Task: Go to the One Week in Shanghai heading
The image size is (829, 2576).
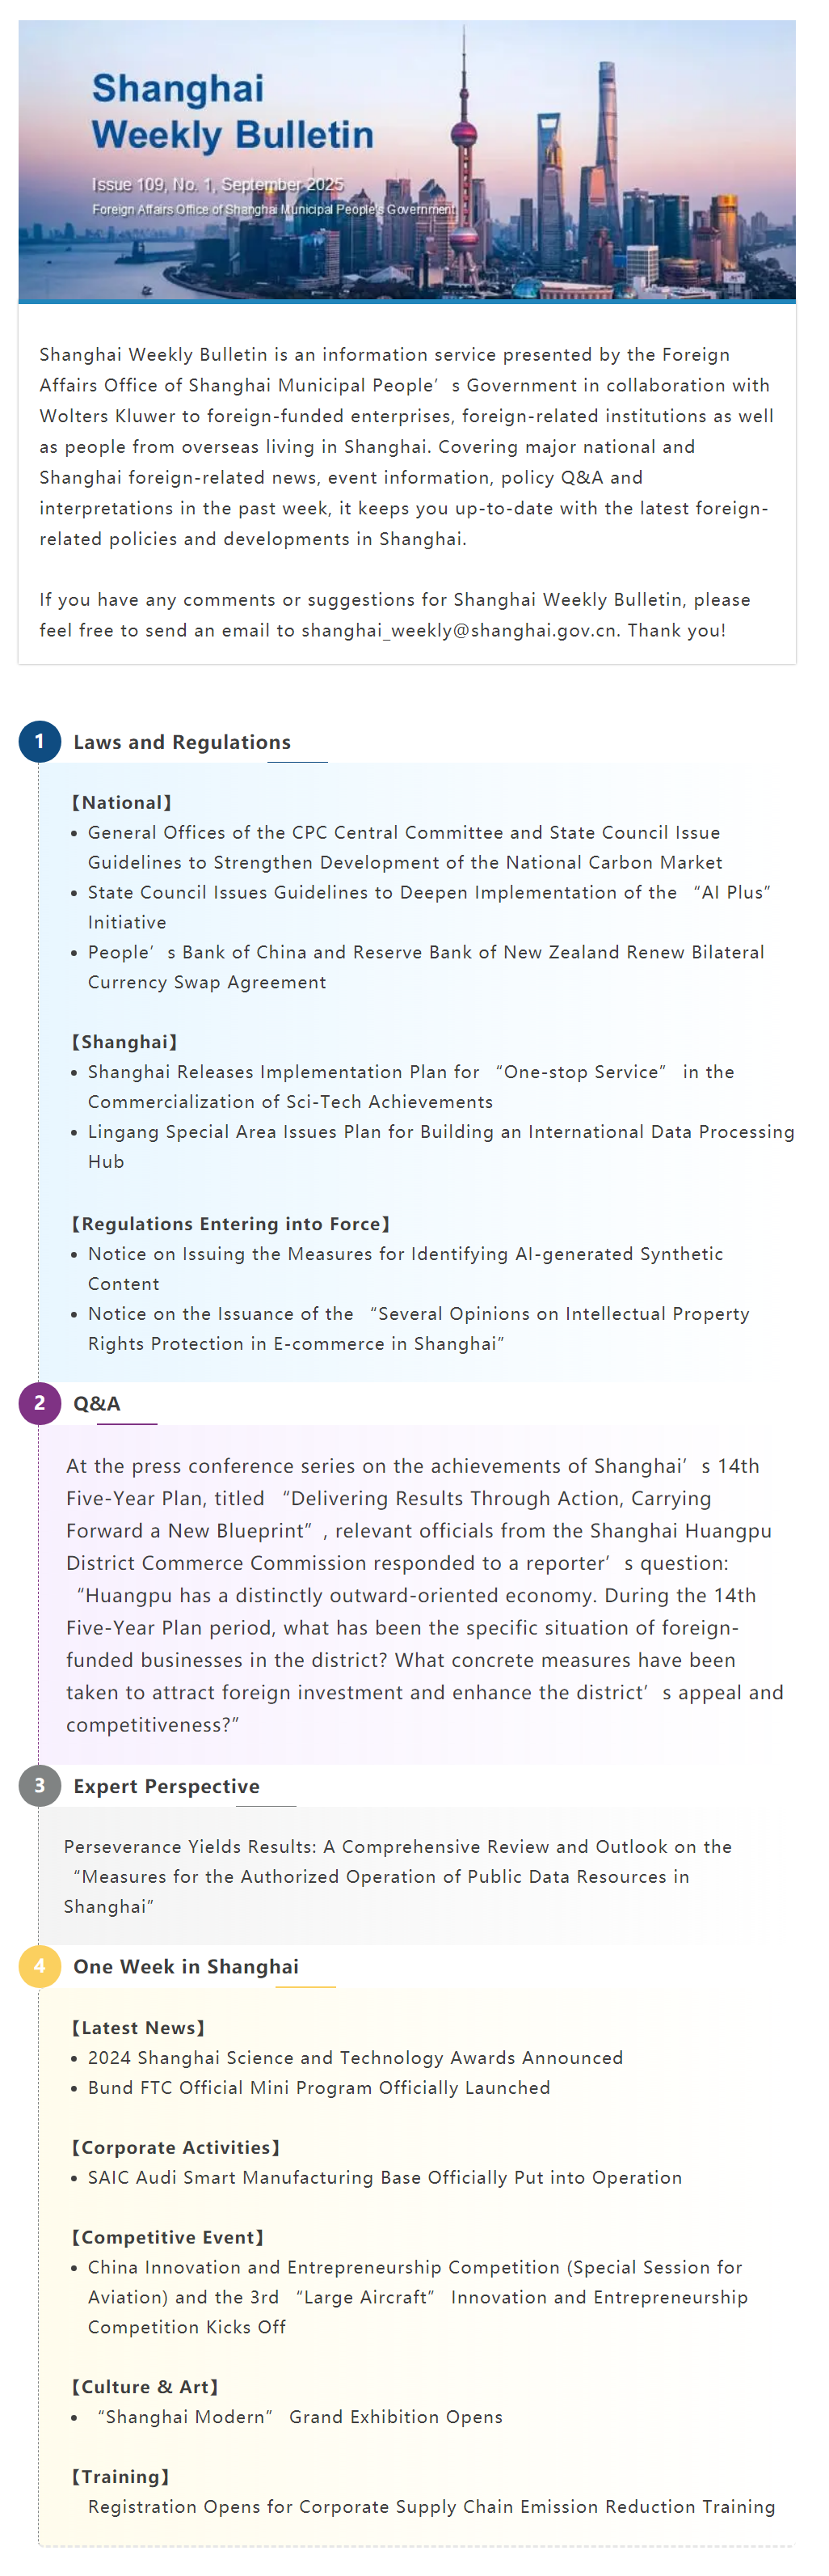Action: [186, 1966]
